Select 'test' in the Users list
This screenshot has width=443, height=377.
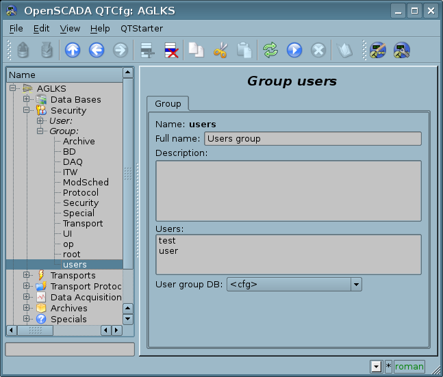167,241
